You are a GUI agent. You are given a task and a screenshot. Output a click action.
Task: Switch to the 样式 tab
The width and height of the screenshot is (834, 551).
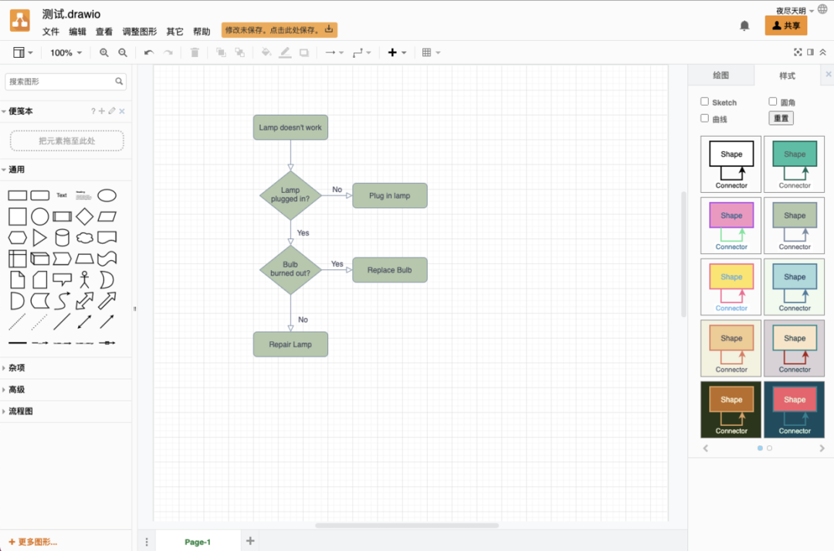coord(787,76)
